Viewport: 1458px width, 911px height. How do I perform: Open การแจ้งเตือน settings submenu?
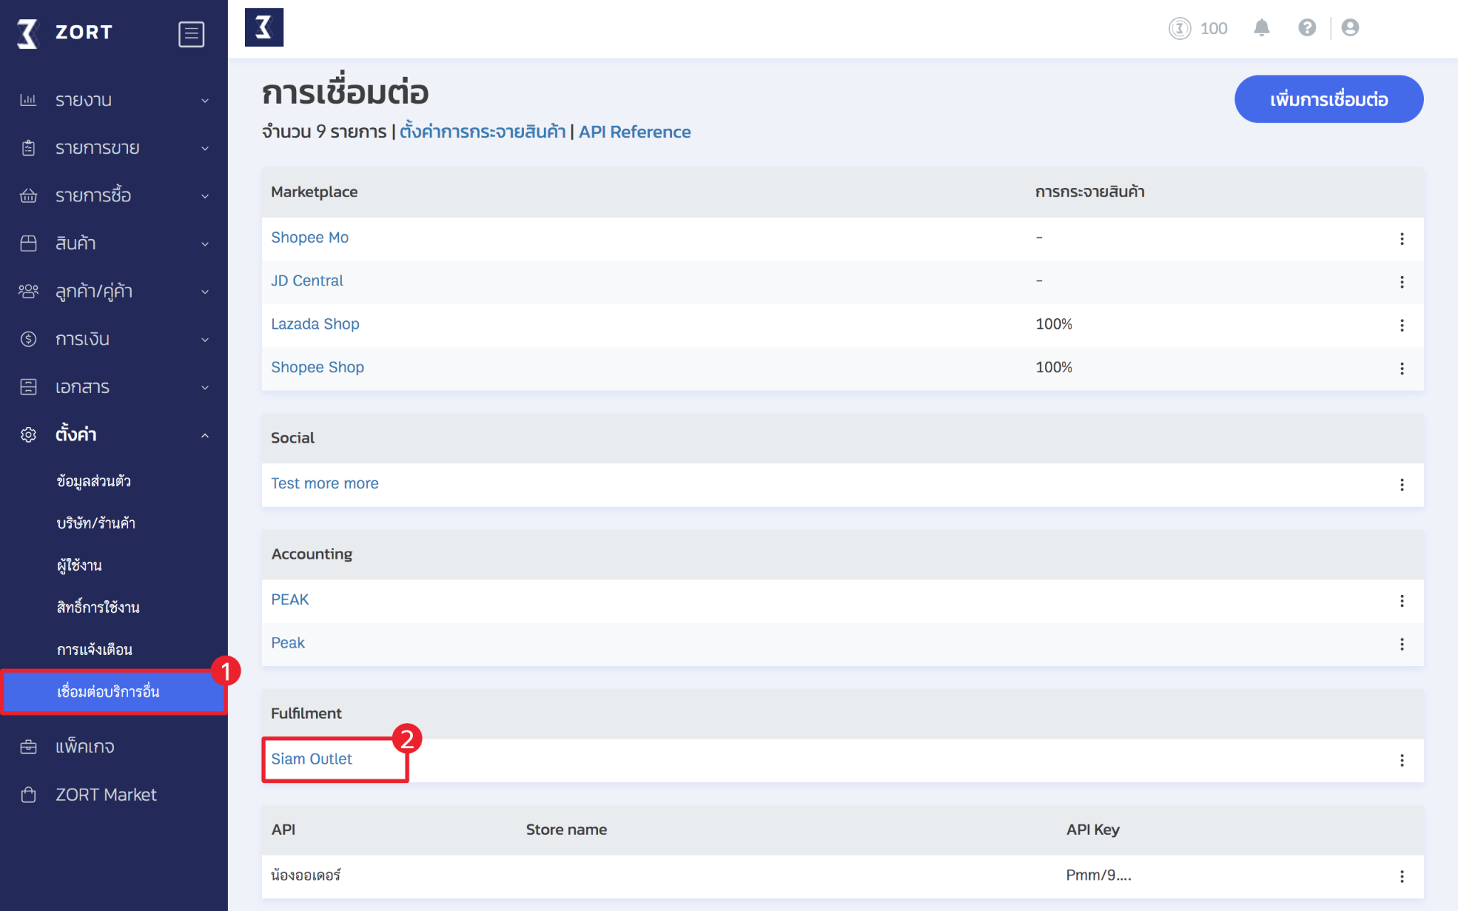click(x=95, y=649)
